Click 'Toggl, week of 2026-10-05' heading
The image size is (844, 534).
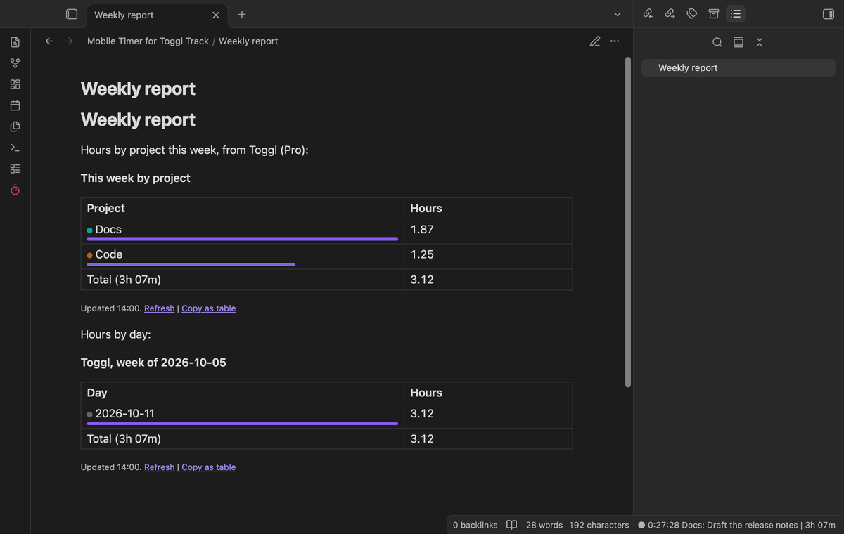point(153,363)
